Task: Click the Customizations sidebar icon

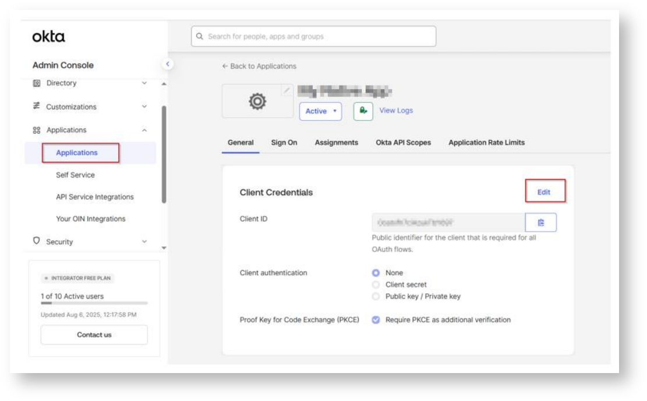Action: coord(37,107)
